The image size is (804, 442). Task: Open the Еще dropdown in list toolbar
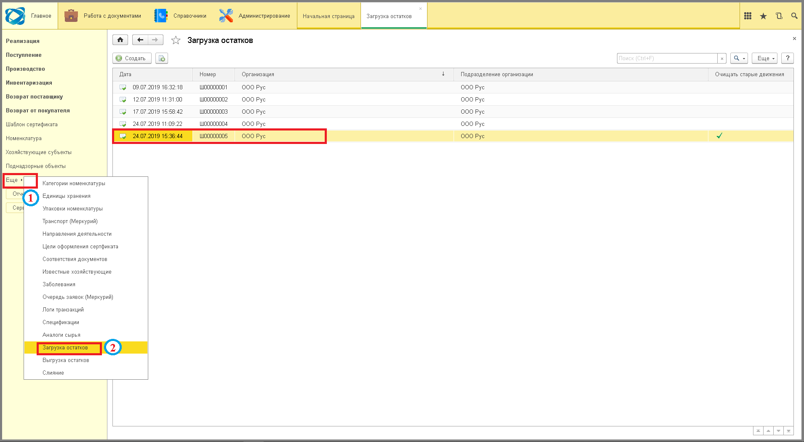click(764, 58)
